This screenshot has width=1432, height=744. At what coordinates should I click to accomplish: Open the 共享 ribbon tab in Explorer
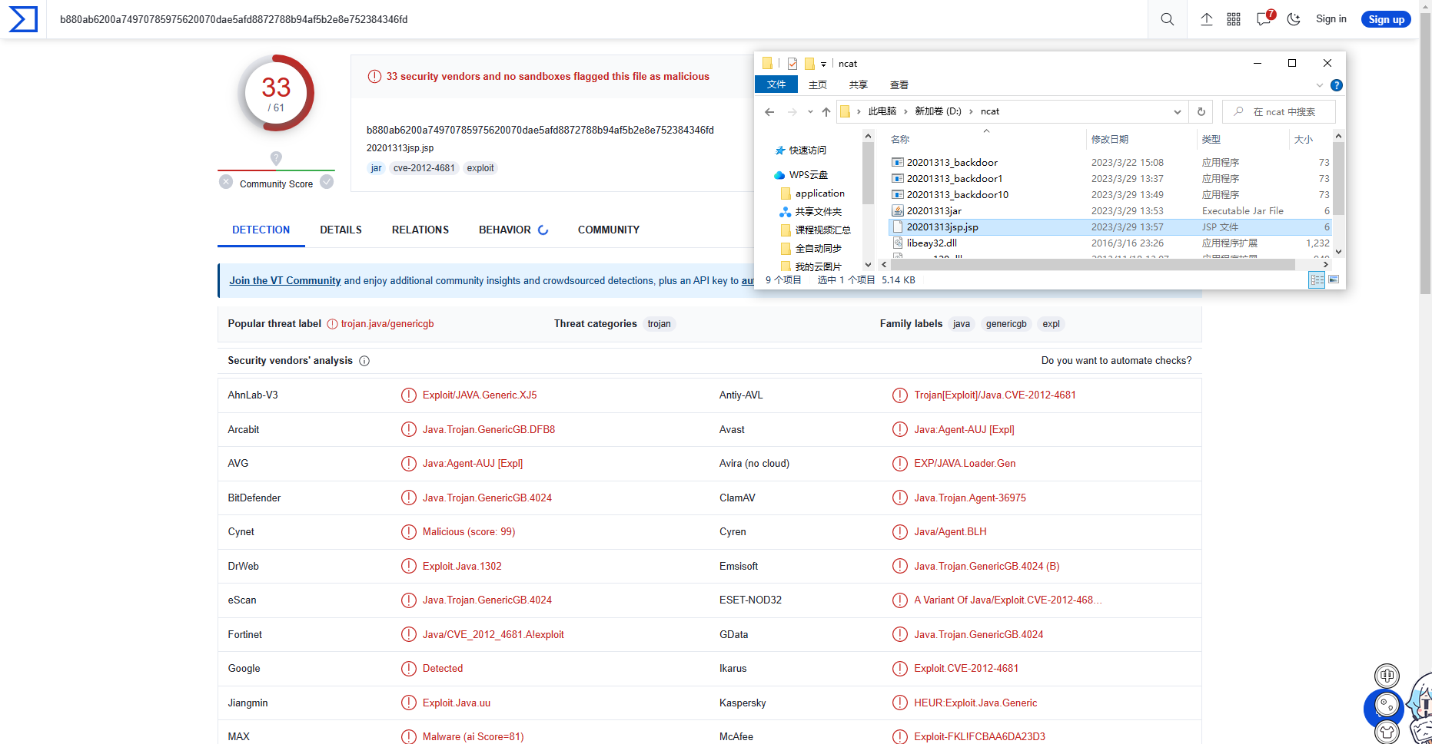(859, 84)
